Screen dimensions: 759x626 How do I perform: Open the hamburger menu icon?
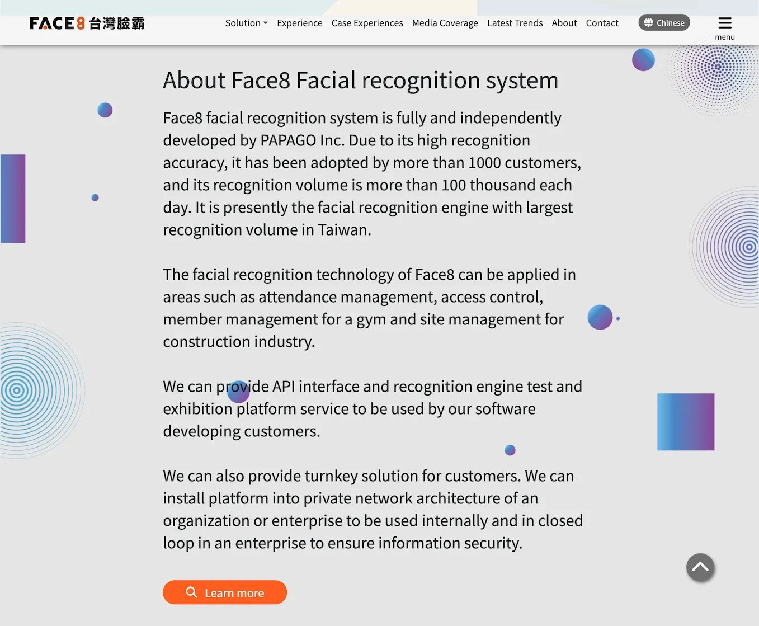click(724, 23)
